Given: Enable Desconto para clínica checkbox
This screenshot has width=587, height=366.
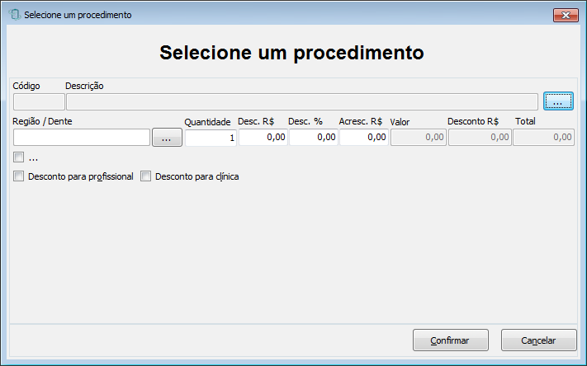Looking at the screenshot, I should 145,176.
